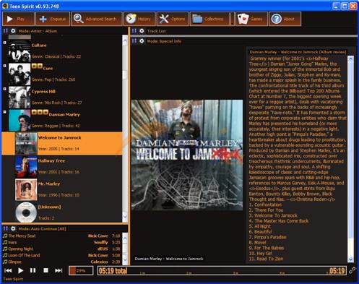The width and height of the screenshot is (359, 284).
Task: Click Damian Marley's star rating icons
Action: (40, 112)
